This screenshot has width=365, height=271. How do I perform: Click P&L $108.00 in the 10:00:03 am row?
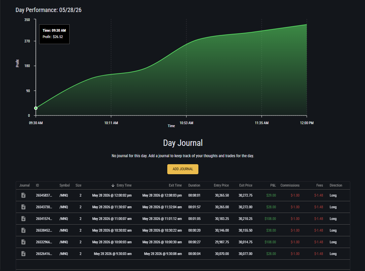(x=270, y=242)
